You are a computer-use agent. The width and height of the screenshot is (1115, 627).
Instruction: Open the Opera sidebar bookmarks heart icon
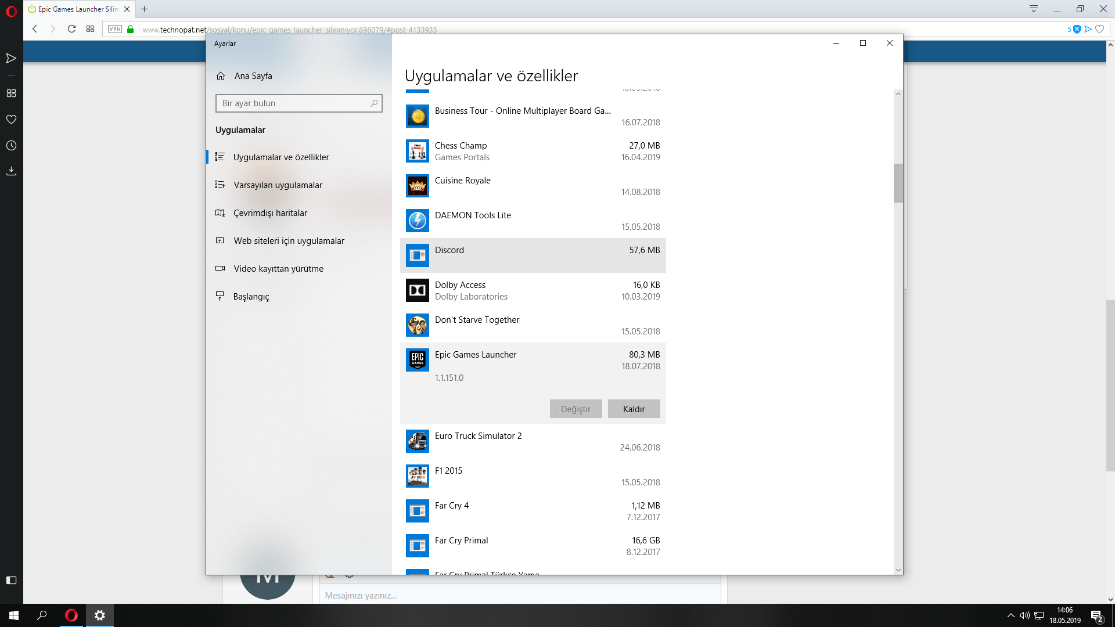[11, 120]
